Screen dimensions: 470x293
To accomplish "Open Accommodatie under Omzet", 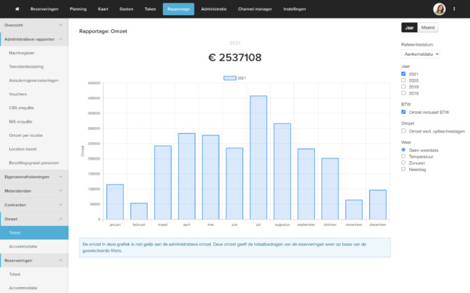I will pos(25,247).
